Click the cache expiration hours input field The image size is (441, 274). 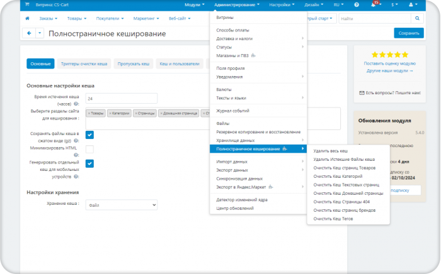point(122,99)
